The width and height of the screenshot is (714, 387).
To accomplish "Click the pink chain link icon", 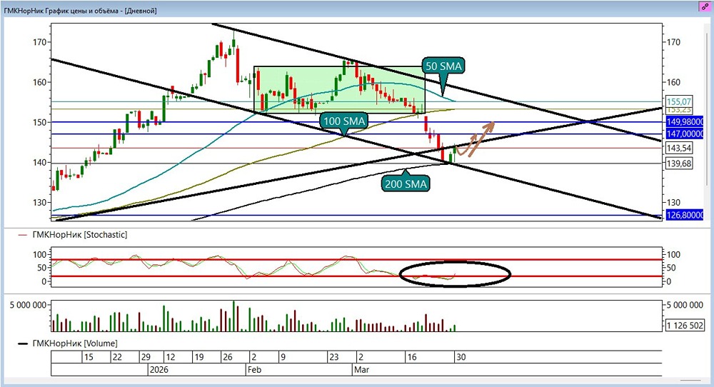I will point(705,7).
